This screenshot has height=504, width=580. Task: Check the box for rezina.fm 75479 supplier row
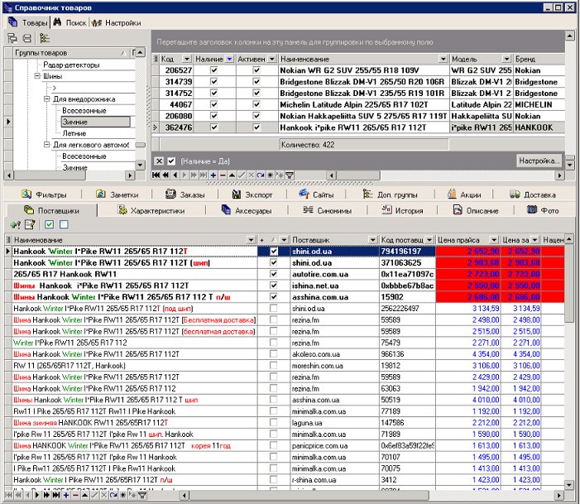[273, 342]
